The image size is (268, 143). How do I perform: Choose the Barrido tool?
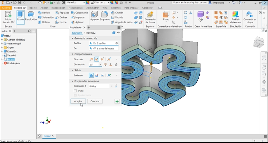click(x=44, y=13)
